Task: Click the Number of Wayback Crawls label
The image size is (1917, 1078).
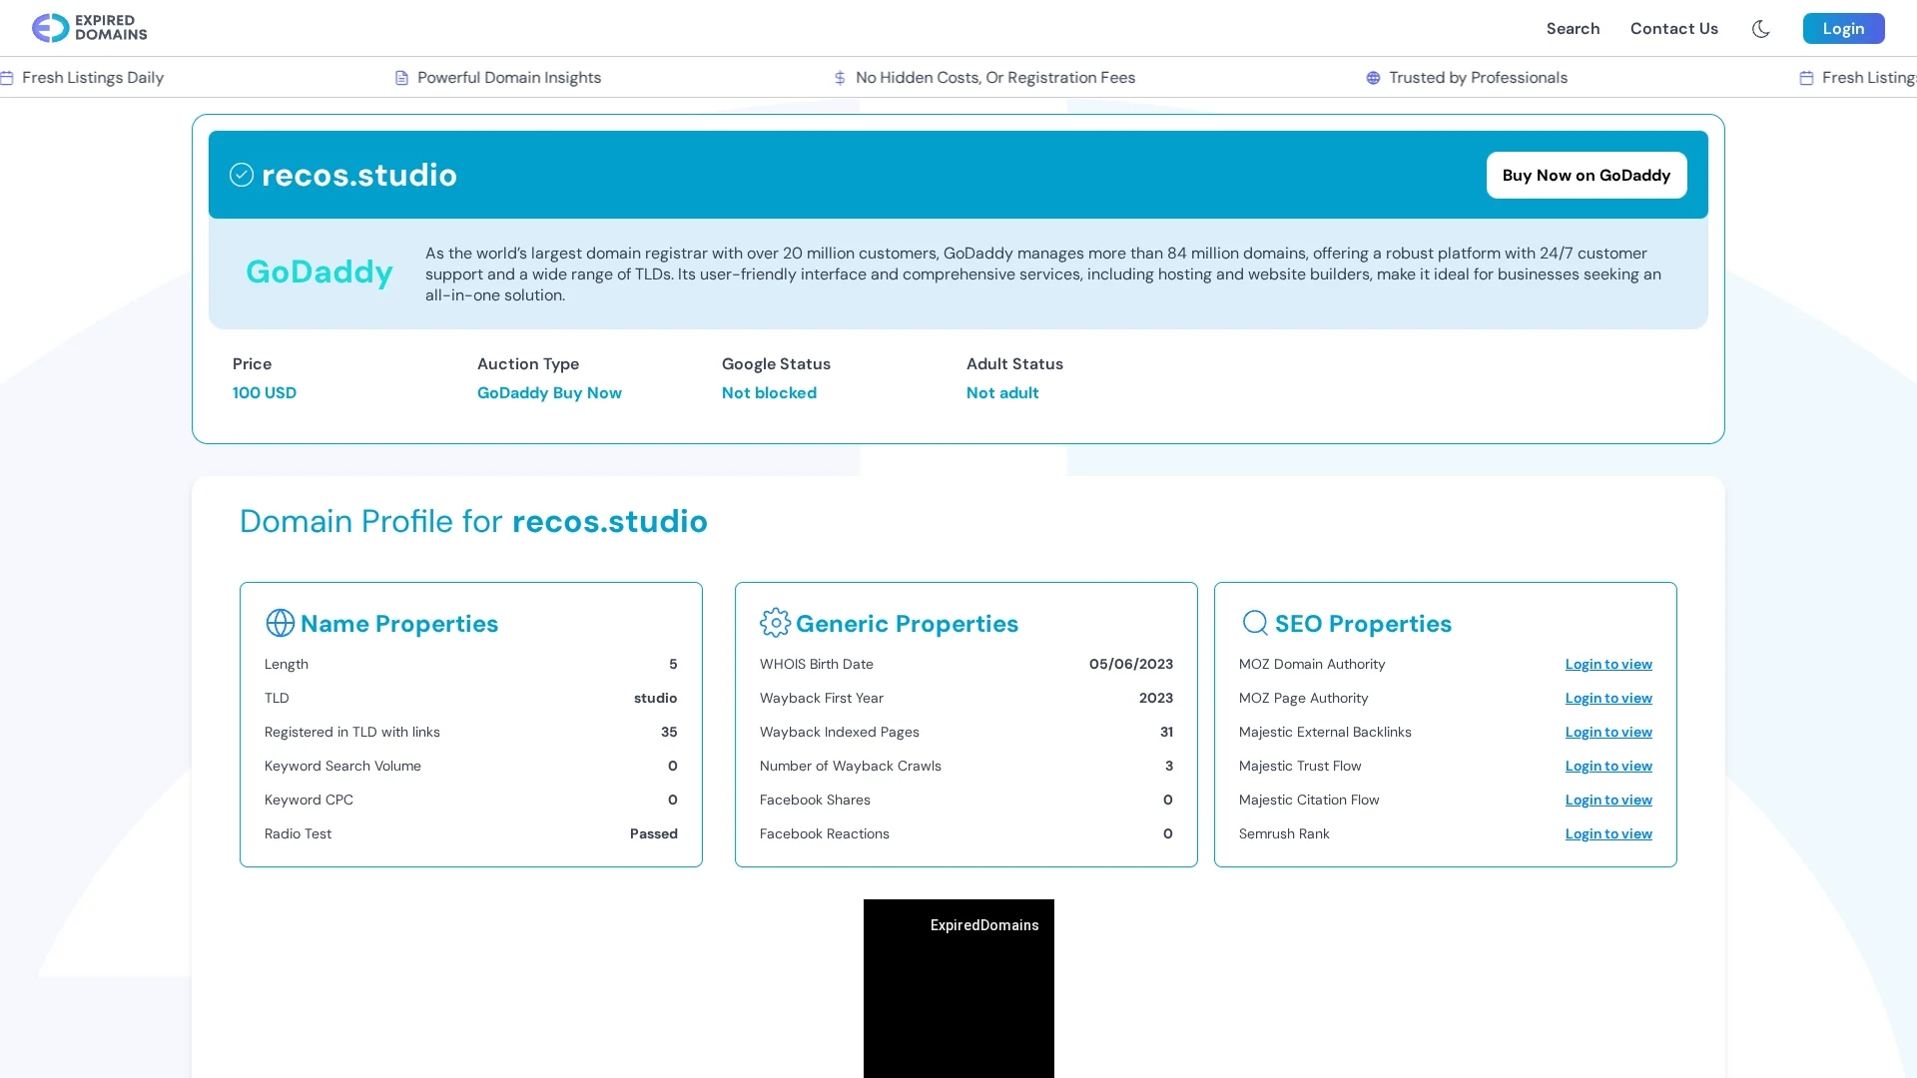Action: tap(851, 767)
